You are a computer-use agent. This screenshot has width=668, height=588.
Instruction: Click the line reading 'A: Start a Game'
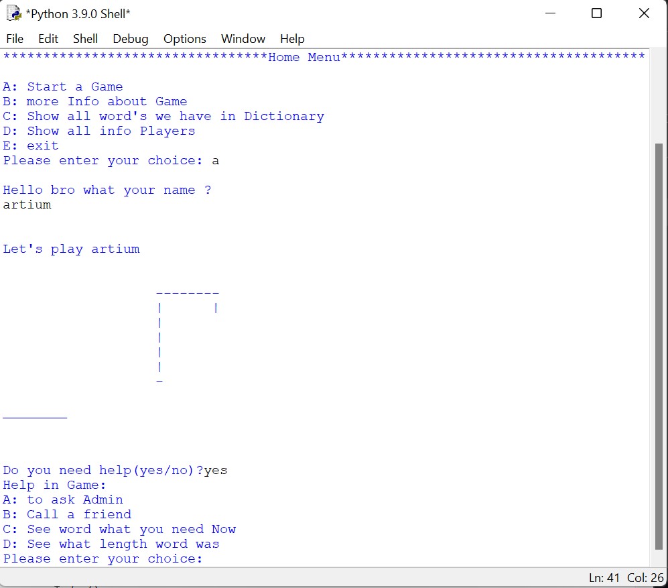click(62, 86)
